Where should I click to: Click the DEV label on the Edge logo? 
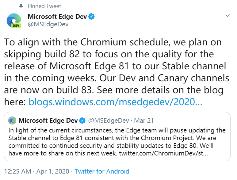(x=16, y=25)
